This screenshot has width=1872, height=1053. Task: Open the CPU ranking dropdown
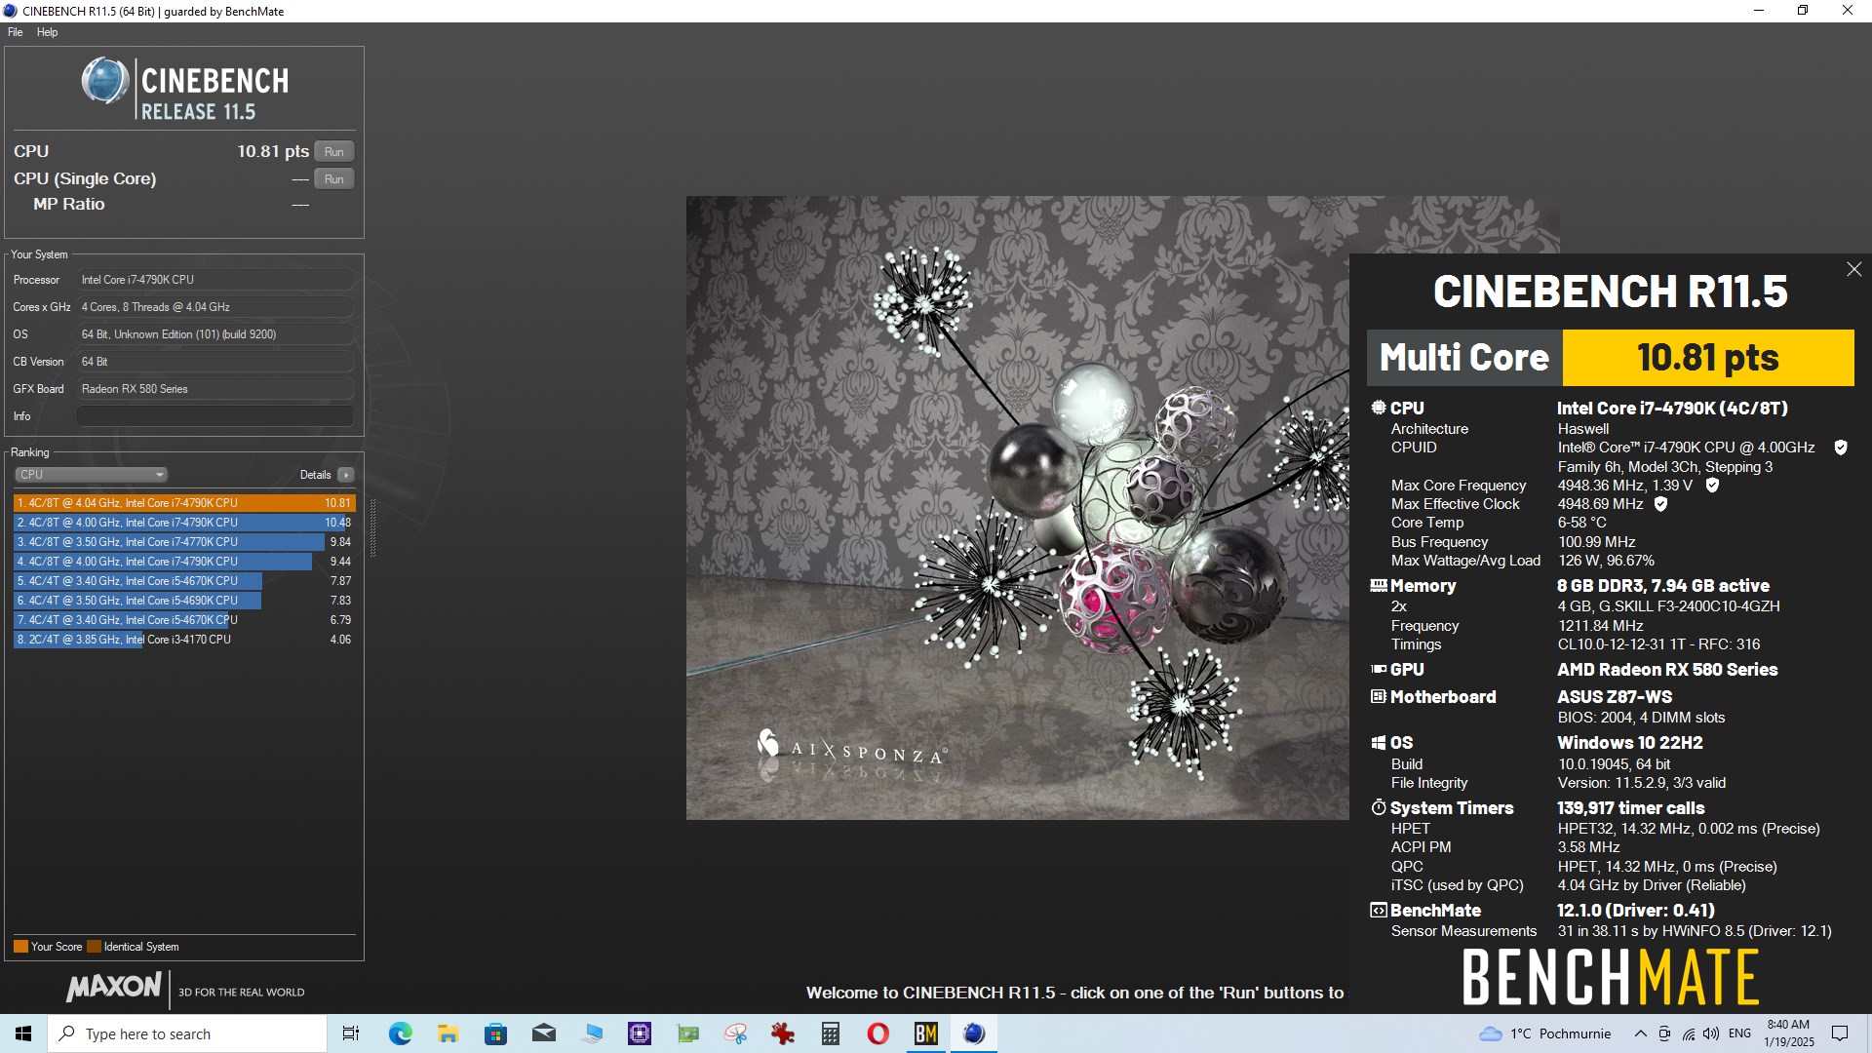(91, 475)
